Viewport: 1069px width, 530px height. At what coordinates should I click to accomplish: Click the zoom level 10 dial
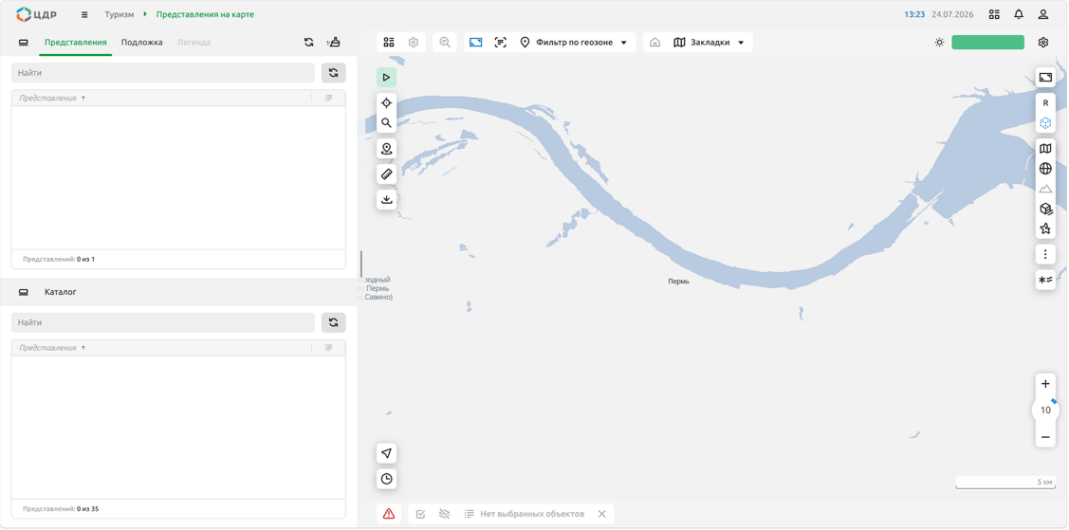pos(1045,411)
